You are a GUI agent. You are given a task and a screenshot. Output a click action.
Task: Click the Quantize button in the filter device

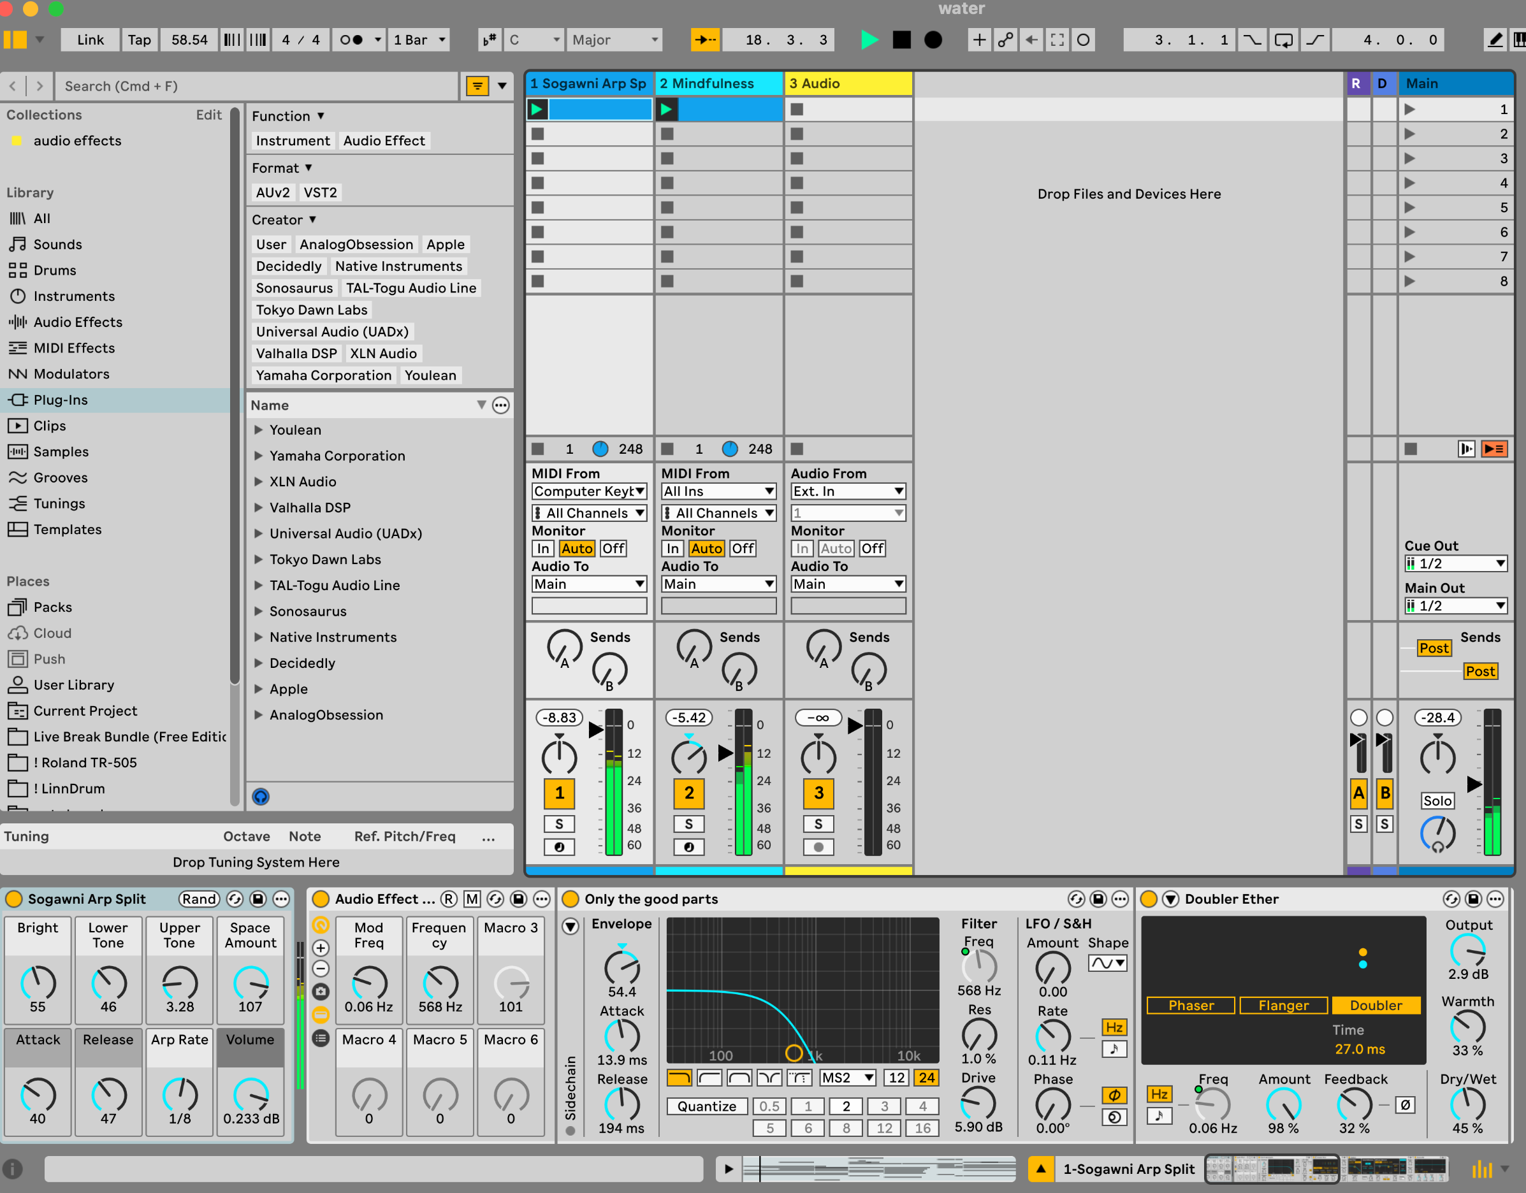coord(706,1106)
